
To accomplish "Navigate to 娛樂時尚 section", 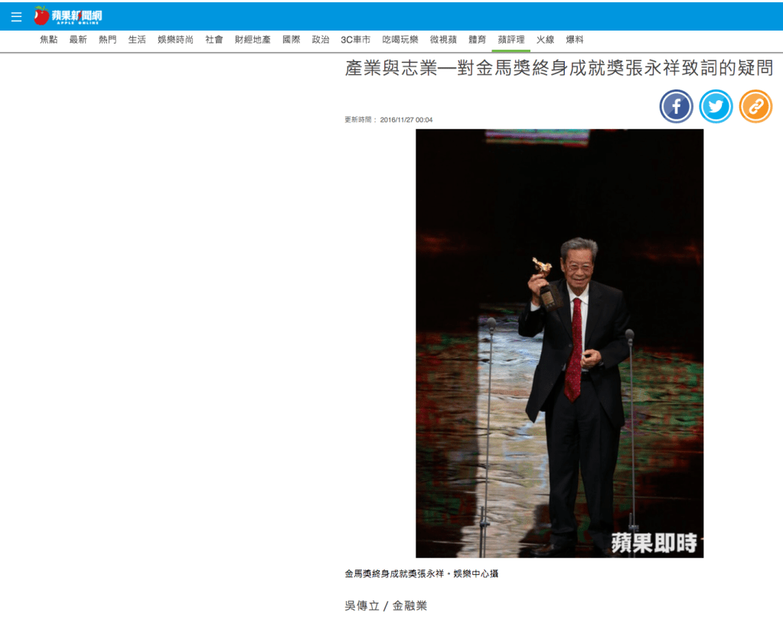I will click(175, 40).
